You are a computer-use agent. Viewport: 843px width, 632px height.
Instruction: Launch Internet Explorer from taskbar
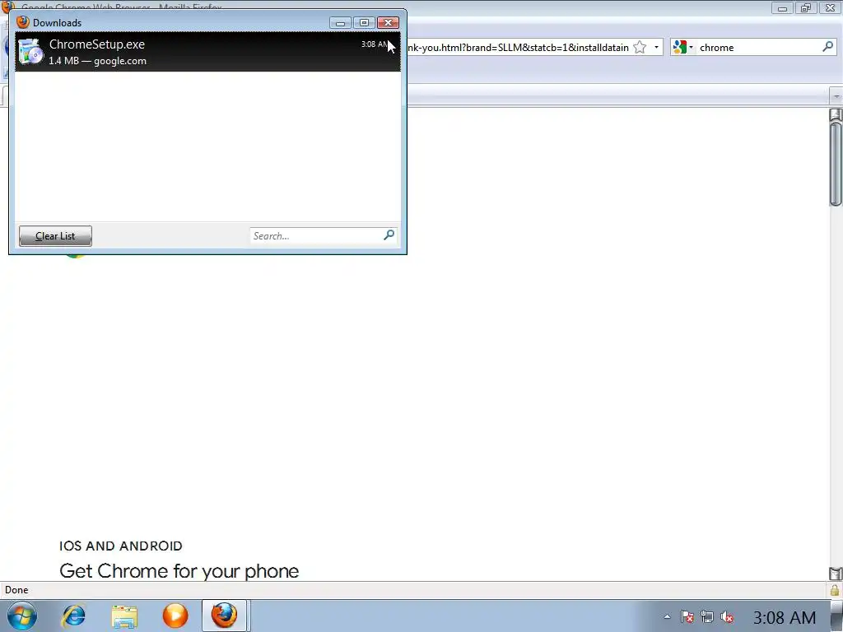tap(73, 616)
